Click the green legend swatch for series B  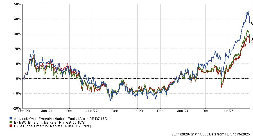11,123
